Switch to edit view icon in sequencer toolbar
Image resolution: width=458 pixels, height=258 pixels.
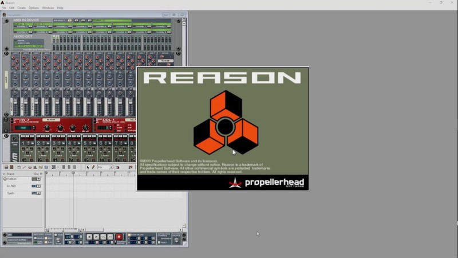(x=11, y=167)
